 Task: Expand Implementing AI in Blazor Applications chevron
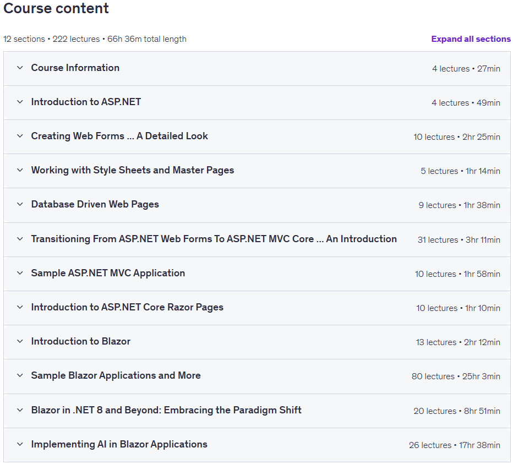pyautogui.click(x=20, y=444)
